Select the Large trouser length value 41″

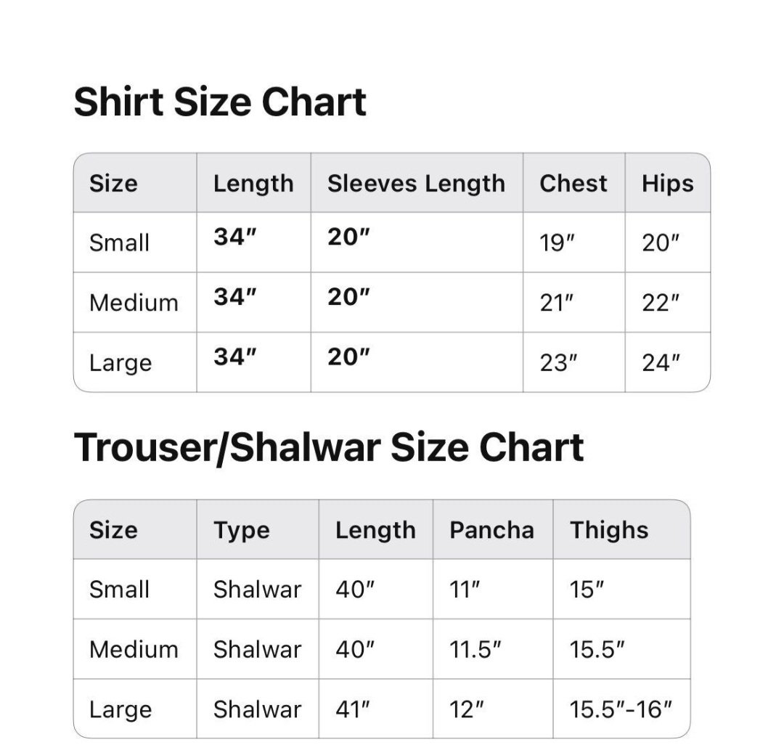(x=354, y=709)
